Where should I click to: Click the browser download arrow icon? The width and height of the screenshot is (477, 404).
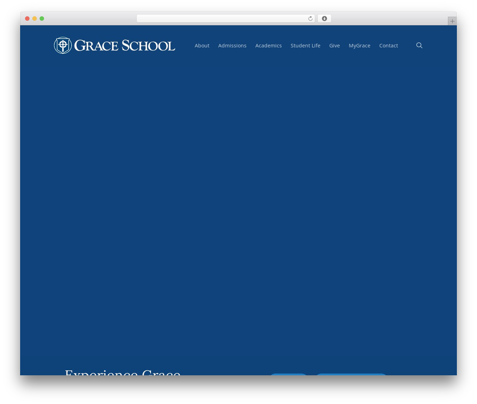(324, 19)
